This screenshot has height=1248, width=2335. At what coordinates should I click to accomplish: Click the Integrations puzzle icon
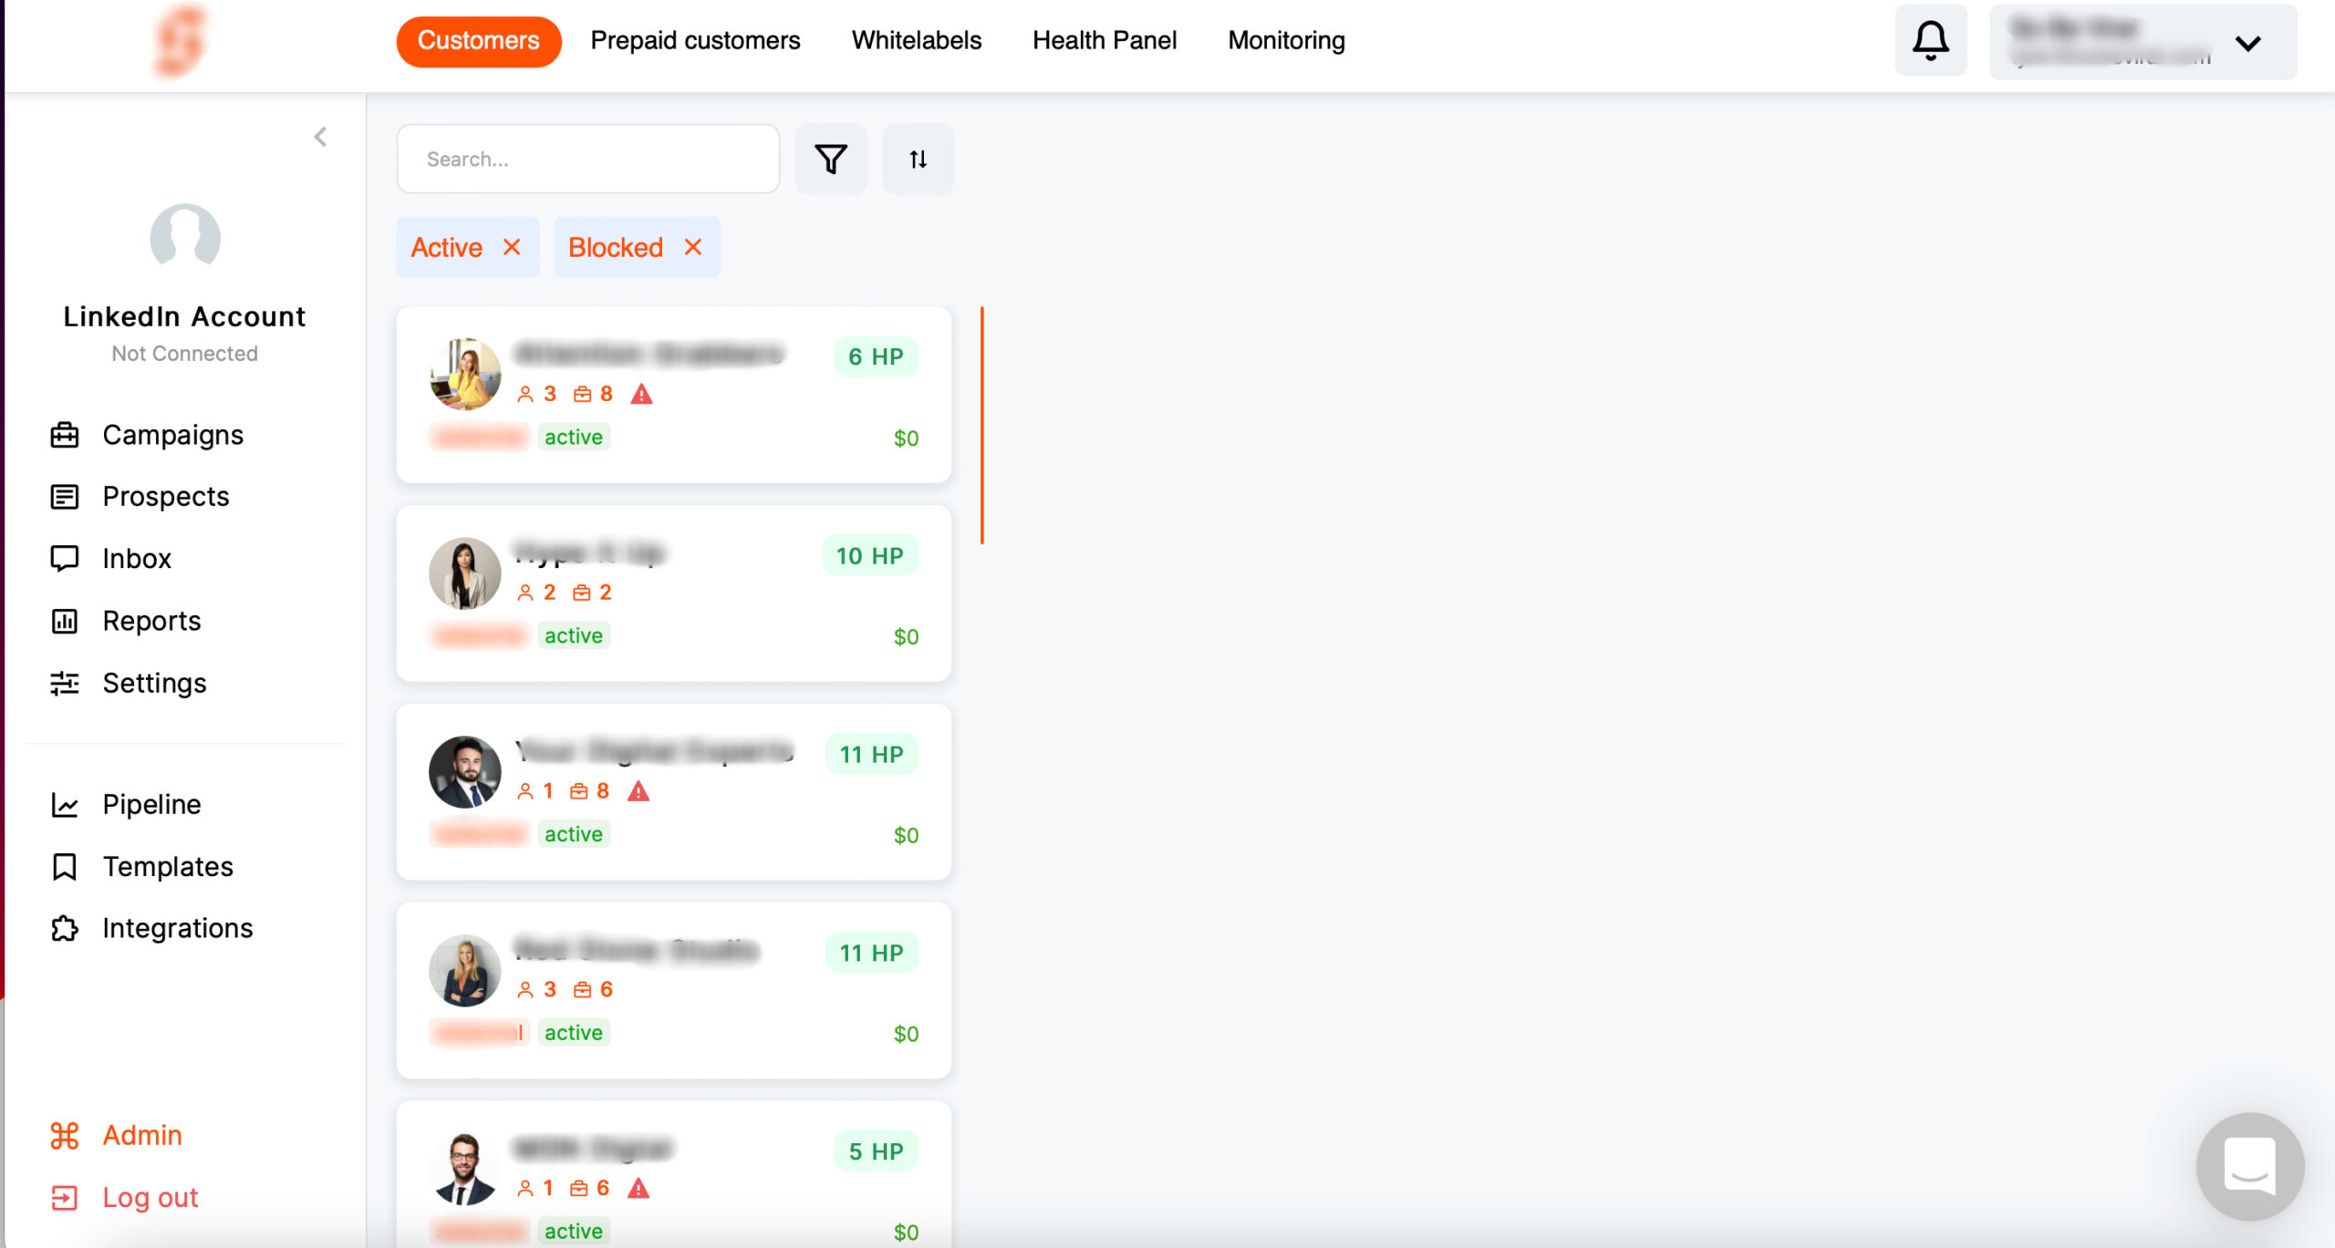pyautogui.click(x=64, y=928)
